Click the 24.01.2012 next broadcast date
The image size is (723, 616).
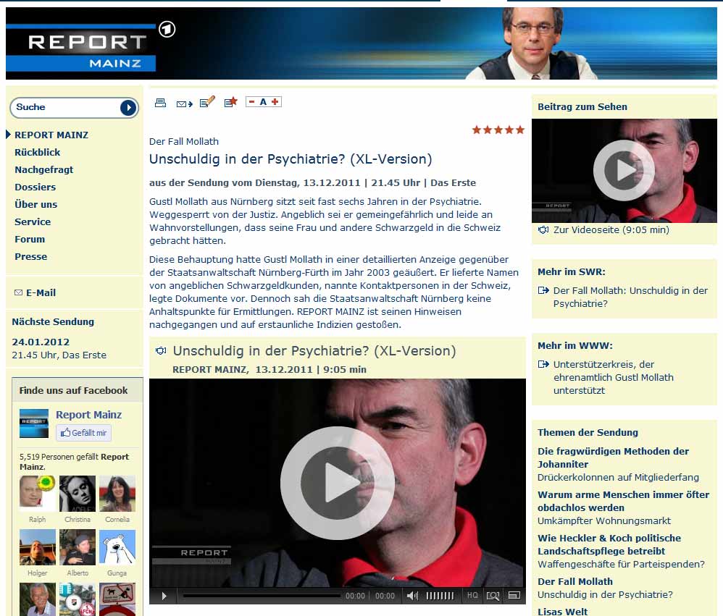(41, 342)
